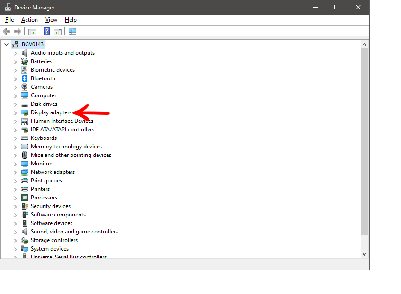The image size is (401, 294).
Task: Select the Security devices label
Action: click(x=51, y=206)
